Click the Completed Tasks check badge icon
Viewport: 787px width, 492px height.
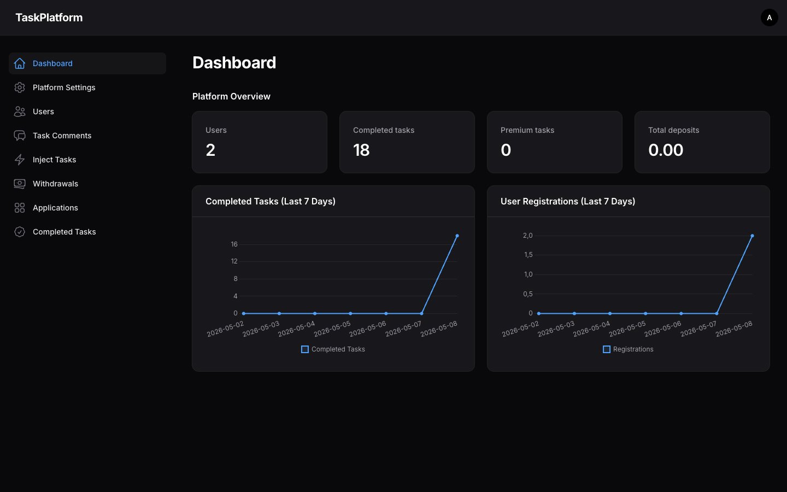tap(20, 232)
